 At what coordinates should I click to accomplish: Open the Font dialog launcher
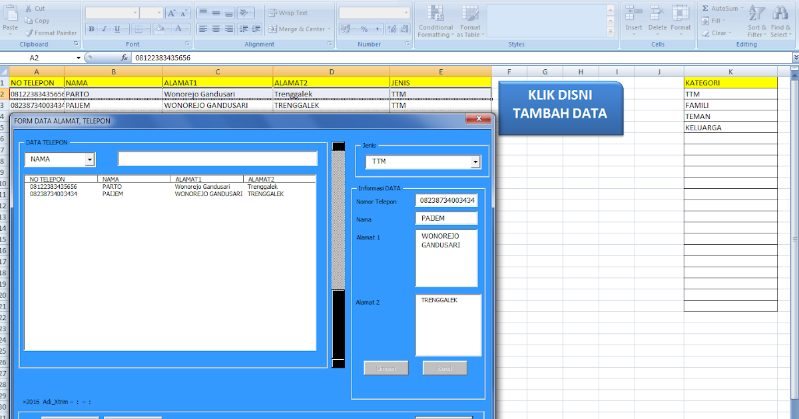click(x=187, y=44)
